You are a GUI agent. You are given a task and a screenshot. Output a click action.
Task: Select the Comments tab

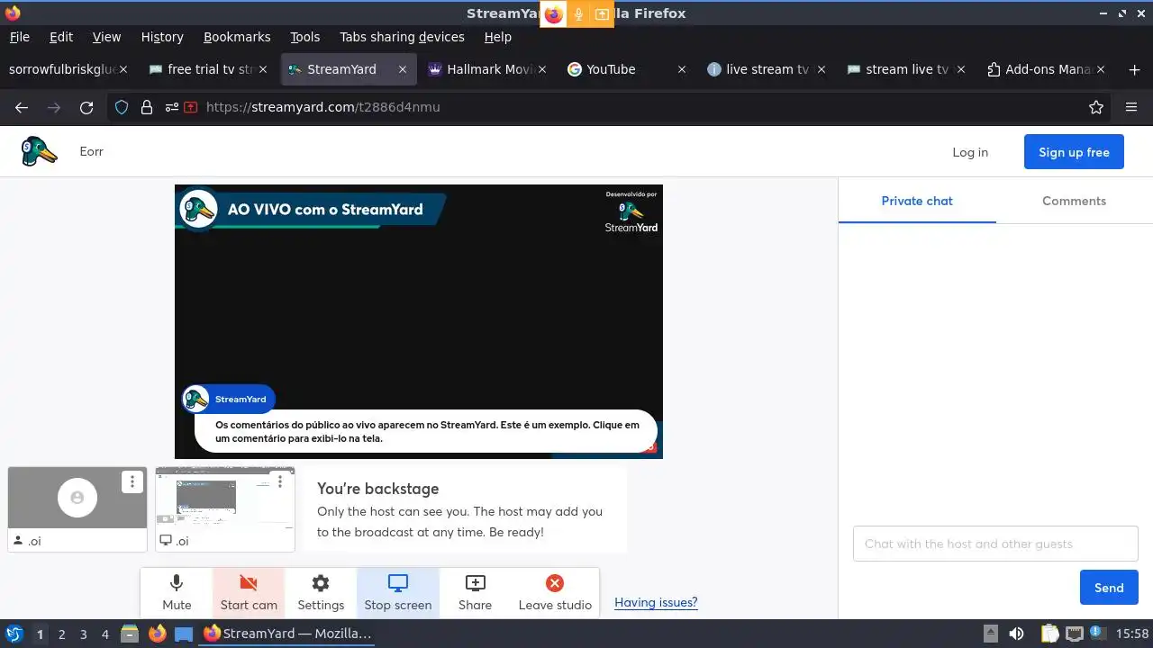click(x=1074, y=201)
